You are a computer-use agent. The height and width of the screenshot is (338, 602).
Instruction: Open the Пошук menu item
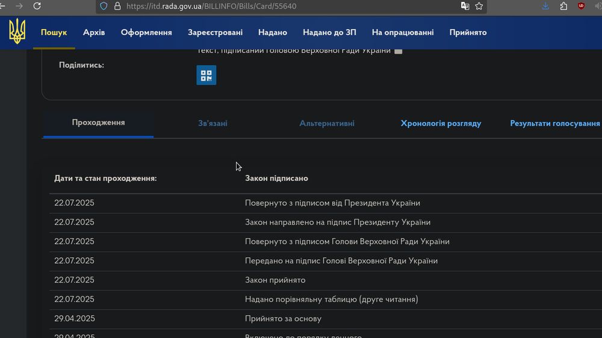coord(54,33)
